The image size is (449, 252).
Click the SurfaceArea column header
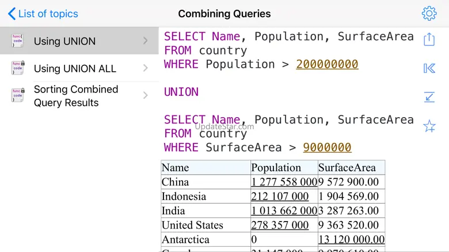(x=351, y=168)
